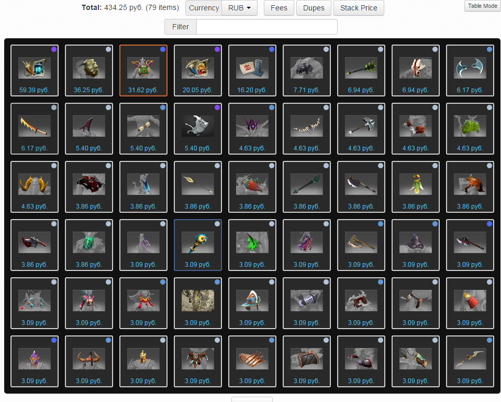Image resolution: width=501 pixels, height=402 pixels.
Task: Select the twin blue axes, 6.17 руб.
Action: coord(470,70)
